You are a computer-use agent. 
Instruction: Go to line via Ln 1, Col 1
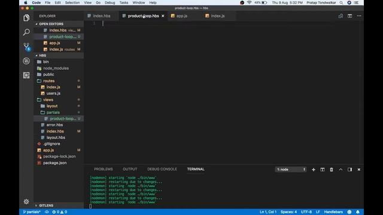tap(268, 212)
